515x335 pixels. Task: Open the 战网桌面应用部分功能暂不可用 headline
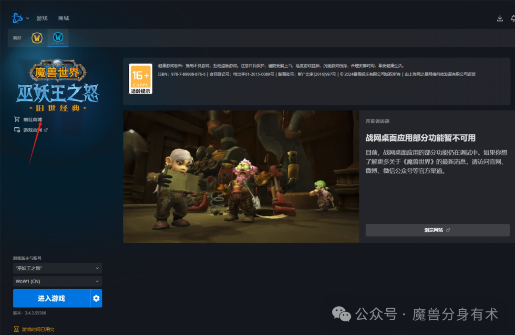(x=421, y=138)
